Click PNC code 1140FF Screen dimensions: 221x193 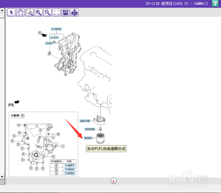pyautogui.click(x=69, y=165)
